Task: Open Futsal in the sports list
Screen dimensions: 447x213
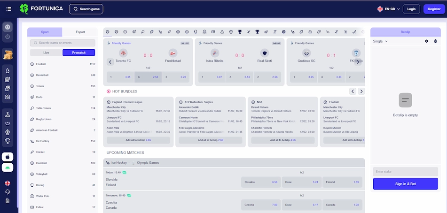Action: (x=63, y=207)
